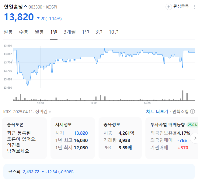The width and height of the screenshot is (198, 180).
Task: Click the 1년 최고 value 16,040
Action: tap(81, 141)
